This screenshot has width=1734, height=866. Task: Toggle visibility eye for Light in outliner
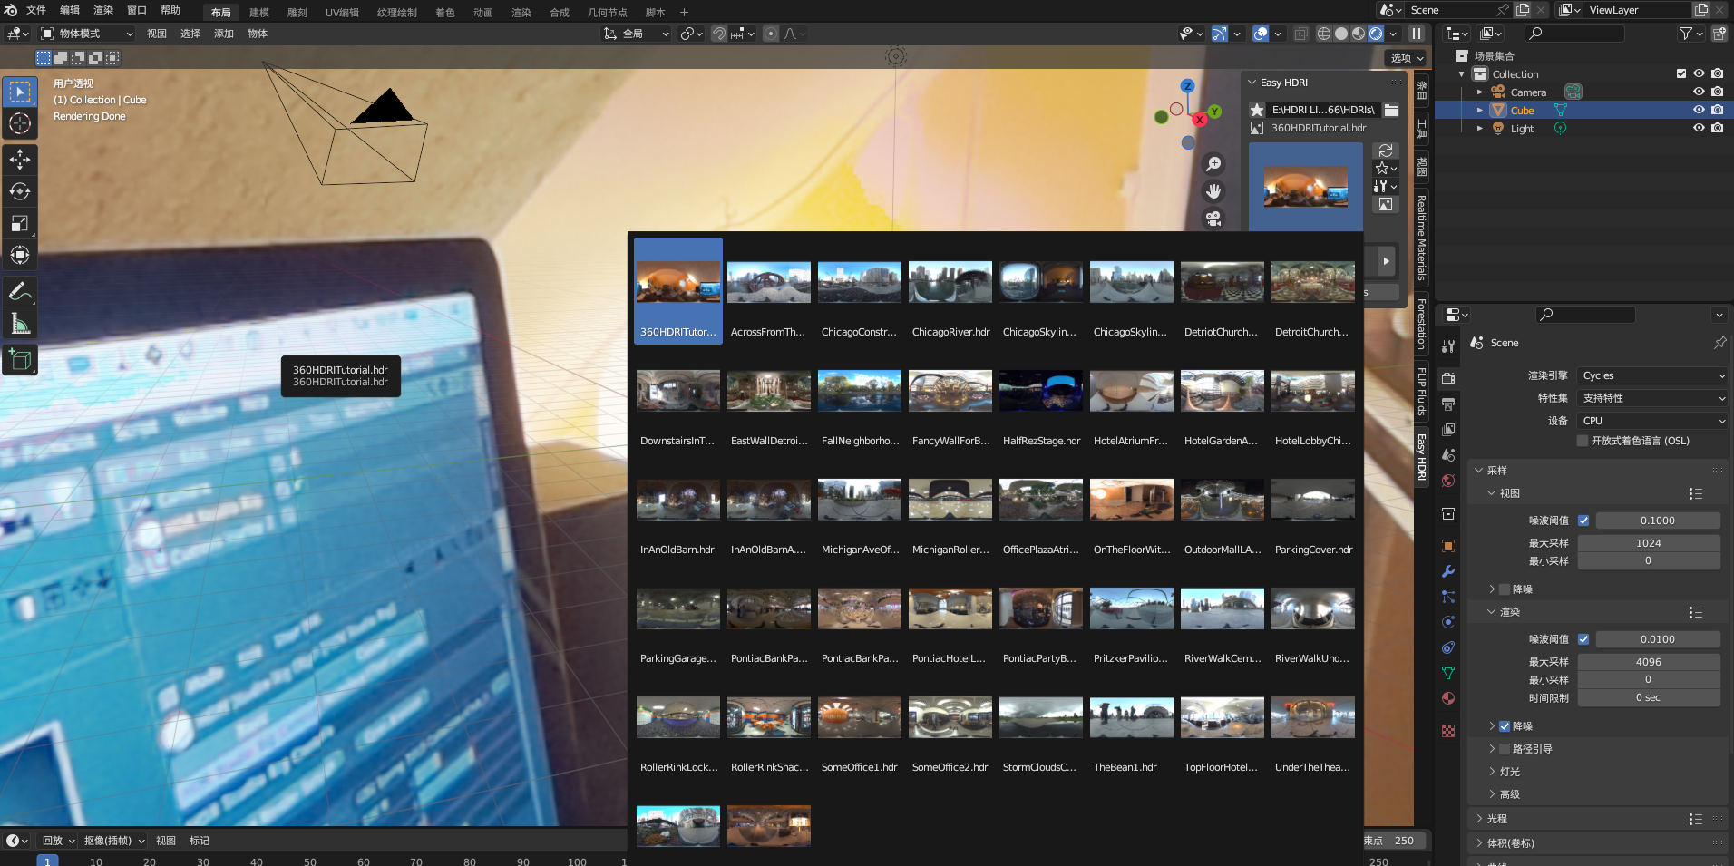(x=1699, y=128)
